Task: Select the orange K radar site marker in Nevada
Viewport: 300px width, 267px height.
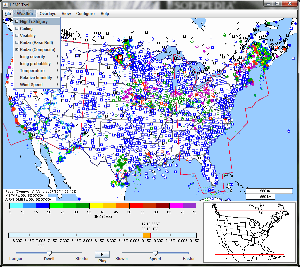Action: tap(35, 94)
